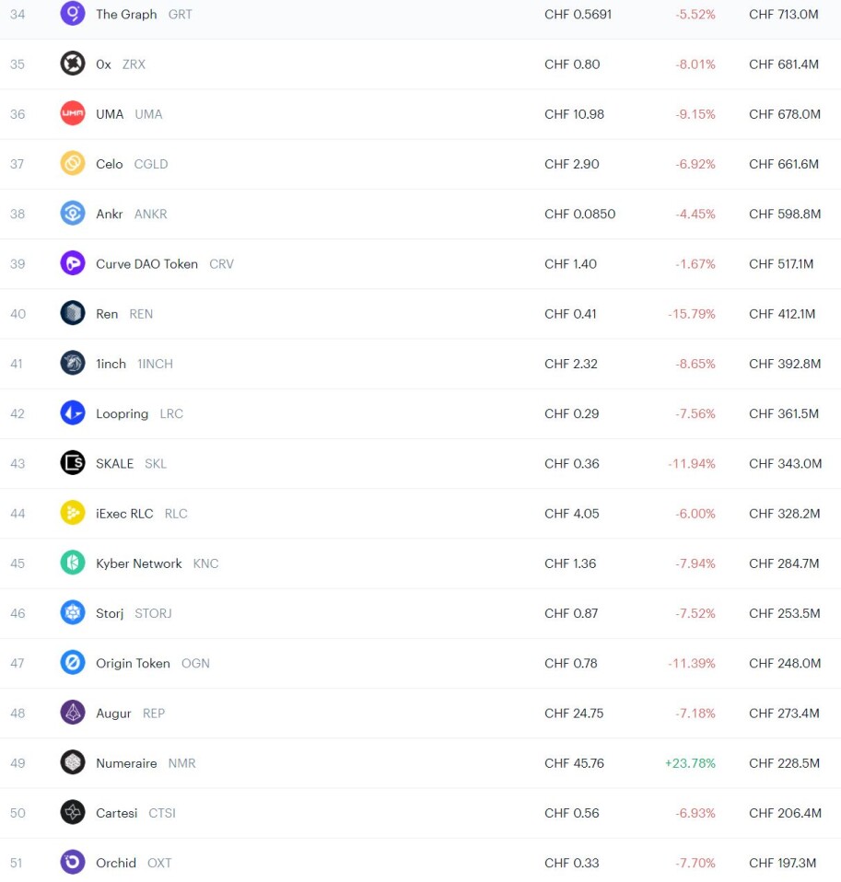Click The Graph purple coin icon

73,13
